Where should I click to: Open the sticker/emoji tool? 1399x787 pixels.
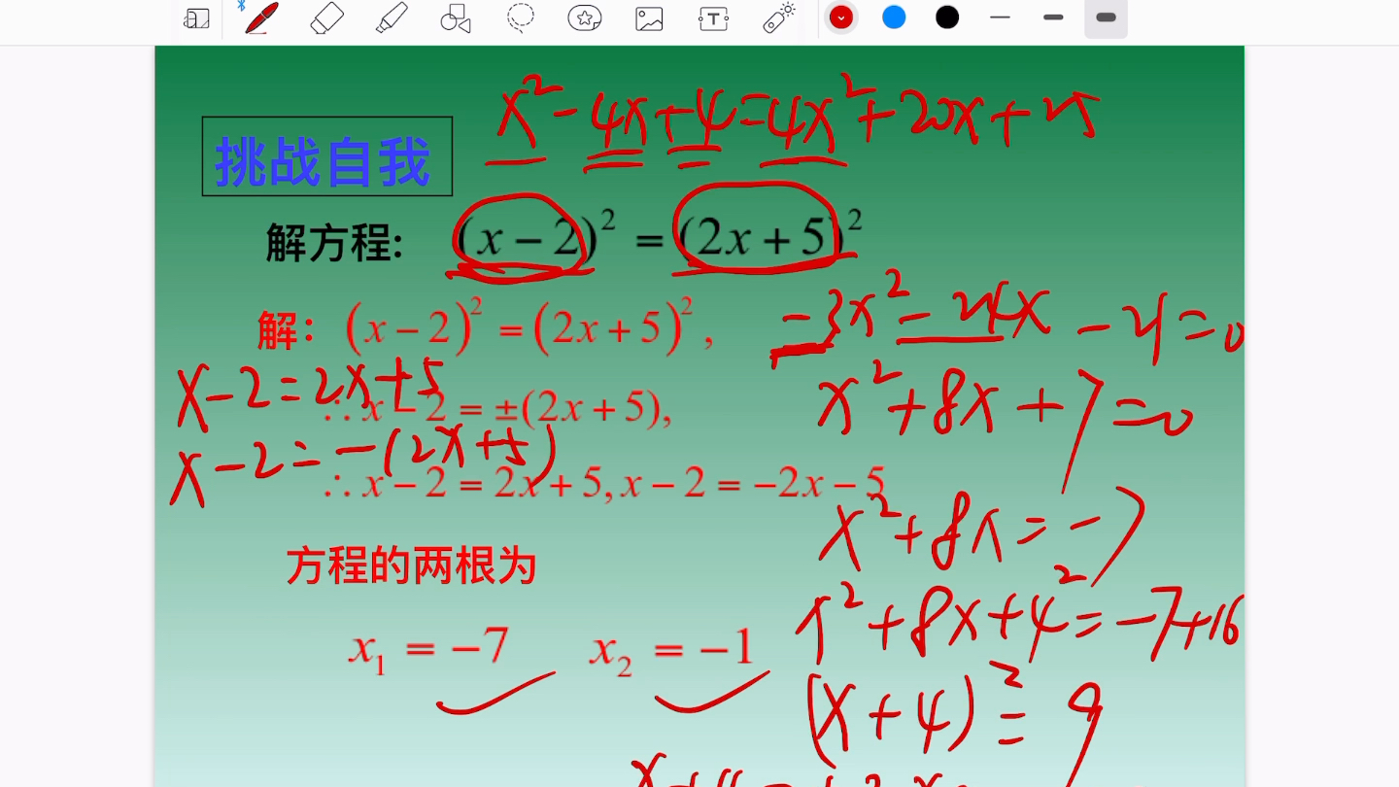point(584,17)
